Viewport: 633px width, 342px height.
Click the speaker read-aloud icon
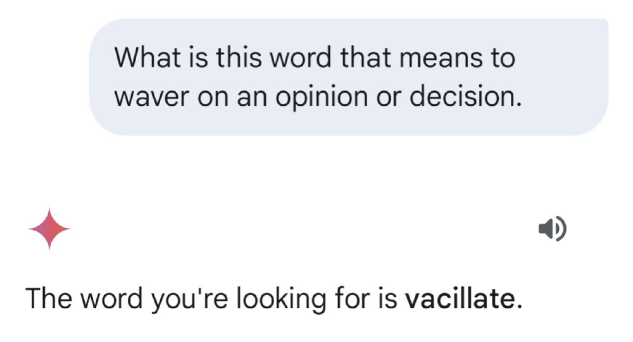coord(552,229)
